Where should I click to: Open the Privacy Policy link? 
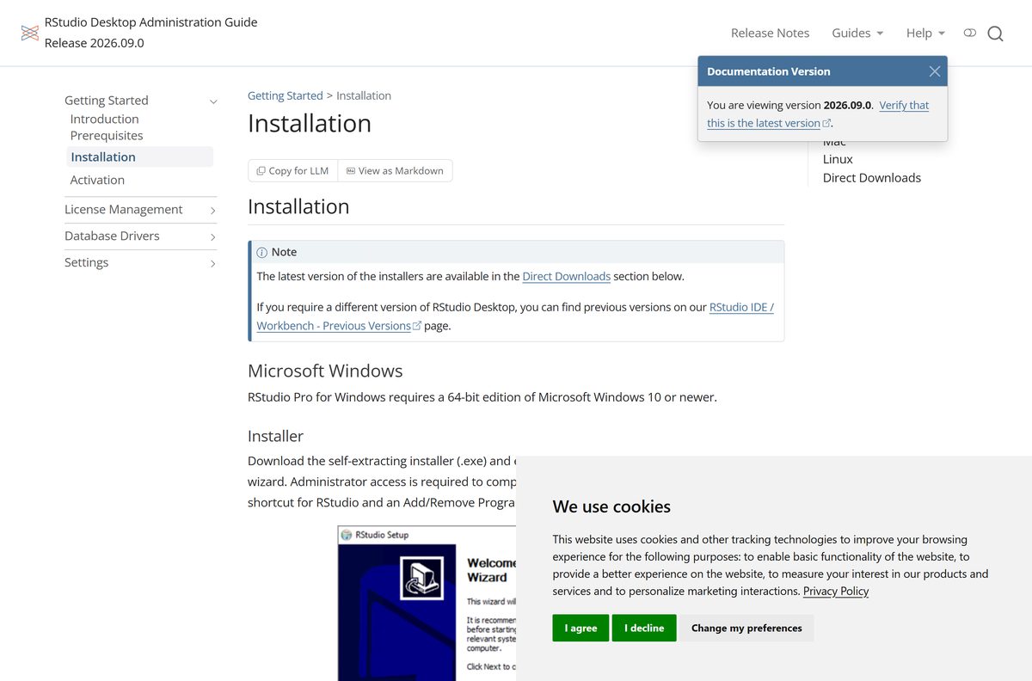click(x=836, y=591)
